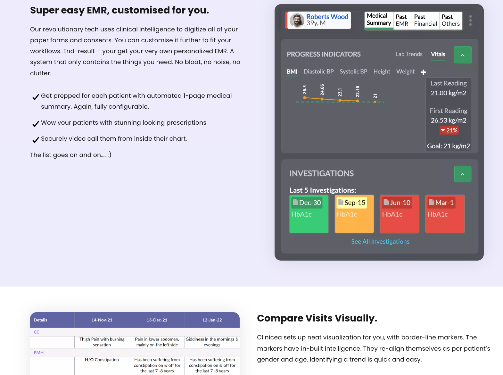503x375 pixels.
Task: Open the Past Financial tab
Action: [x=425, y=21]
